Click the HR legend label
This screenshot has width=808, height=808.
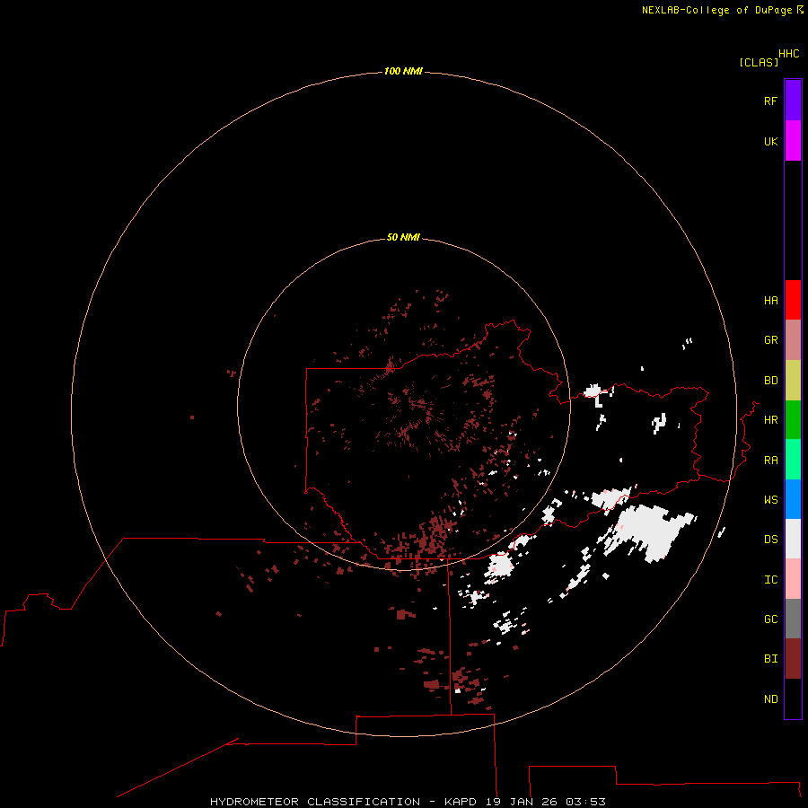(x=771, y=420)
